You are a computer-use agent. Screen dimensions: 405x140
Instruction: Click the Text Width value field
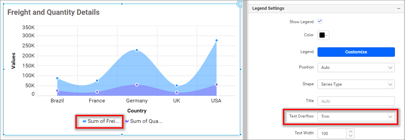pos(332,133)
